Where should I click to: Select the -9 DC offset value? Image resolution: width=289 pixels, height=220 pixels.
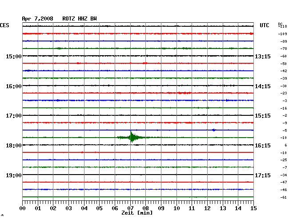[285, 123]
